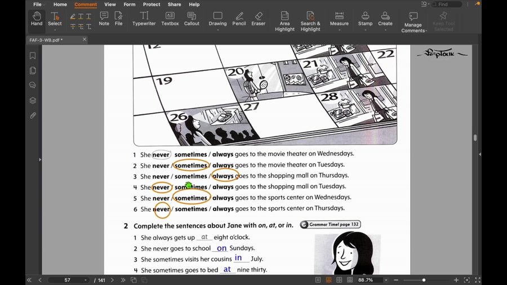507x285 pixels.
Task: Expand the right side panel arrow
Action: point(480,154)
